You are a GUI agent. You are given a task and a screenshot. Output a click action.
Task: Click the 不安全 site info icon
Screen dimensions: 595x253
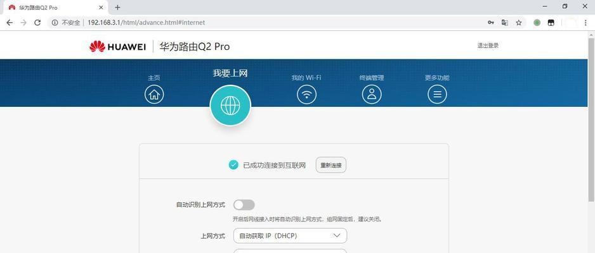(x=55, y=23)
